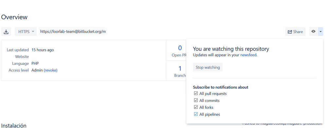Click the Share button
The width and height of the screenshot is (327, 128).
(295, 32)
